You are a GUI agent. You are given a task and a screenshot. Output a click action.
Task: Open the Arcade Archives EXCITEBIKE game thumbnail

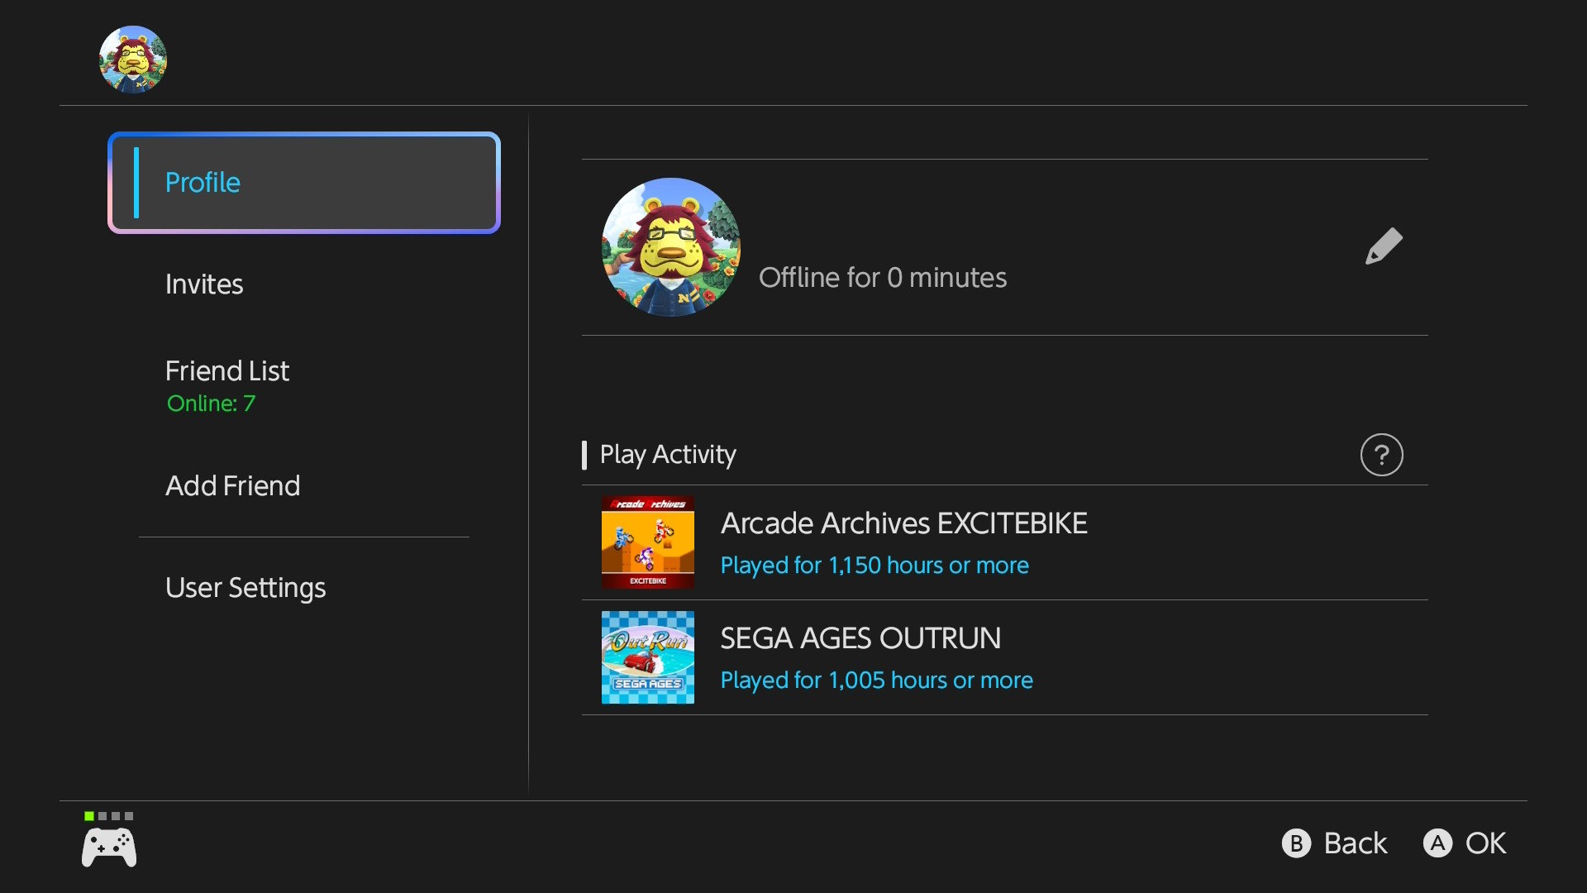(x=647, y=542)
